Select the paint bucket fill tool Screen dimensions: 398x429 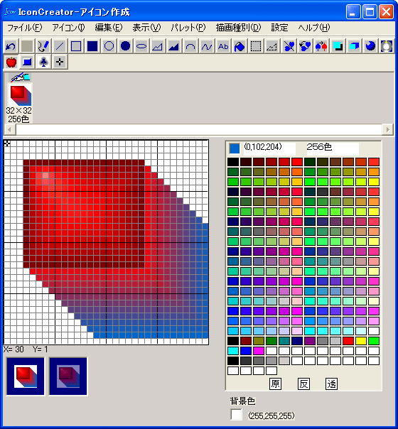click(240, 46)
